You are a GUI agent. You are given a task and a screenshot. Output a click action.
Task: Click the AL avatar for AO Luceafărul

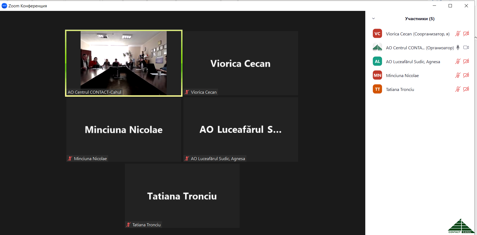click(x=377, y=62)
